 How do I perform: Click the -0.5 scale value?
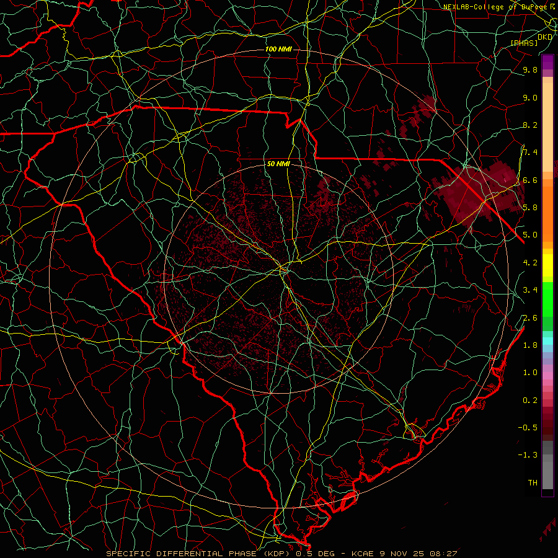pos(528,428)
